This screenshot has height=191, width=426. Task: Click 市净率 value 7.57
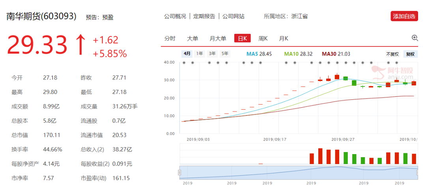pos(49,178)
